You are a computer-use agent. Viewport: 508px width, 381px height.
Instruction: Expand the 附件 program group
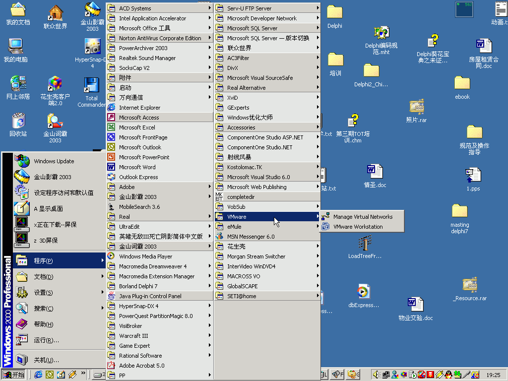[x=159, y=78]
